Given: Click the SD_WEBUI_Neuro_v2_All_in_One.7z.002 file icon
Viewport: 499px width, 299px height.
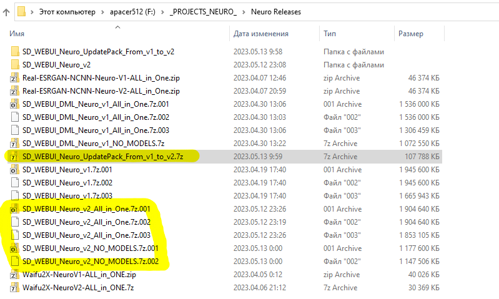Looking at the screenshot, I should pos(14,222).
